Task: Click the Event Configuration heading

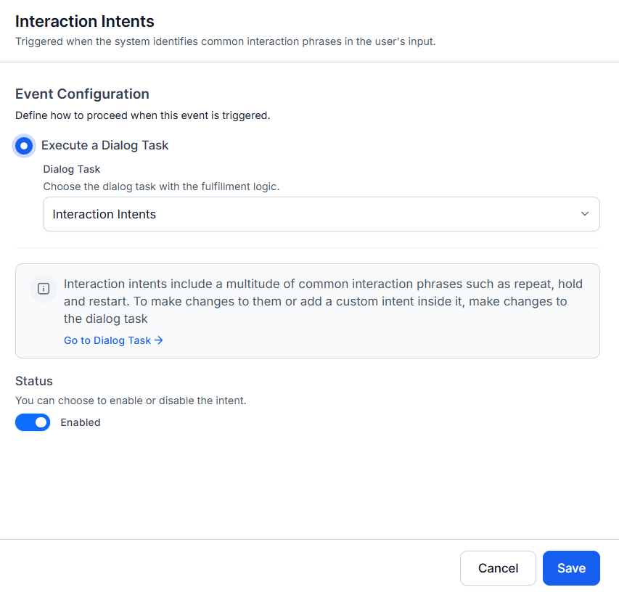Action: pos(82,94)
